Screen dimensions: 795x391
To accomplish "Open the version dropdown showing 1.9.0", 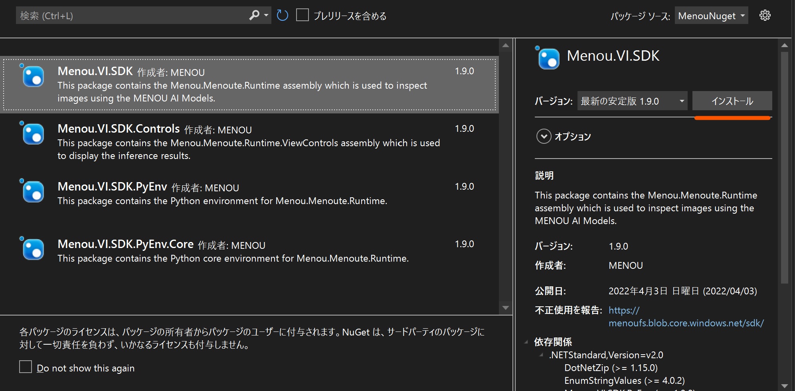I will coord(633,101).
